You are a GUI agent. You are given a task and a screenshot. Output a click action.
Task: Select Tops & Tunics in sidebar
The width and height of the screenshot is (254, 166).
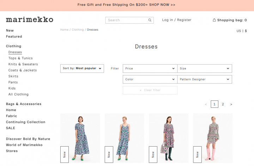point(20,58)
